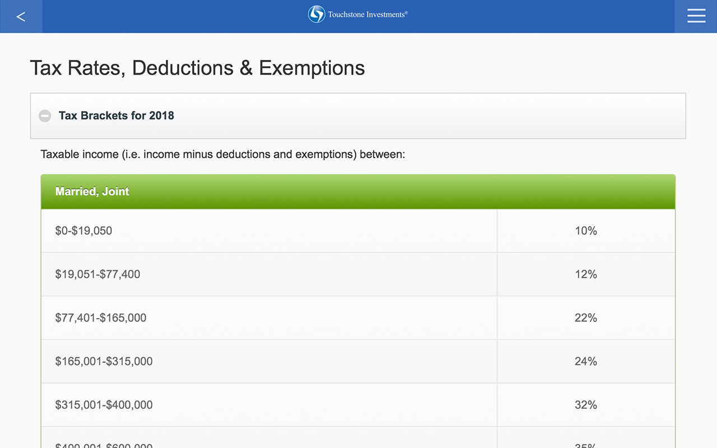
Task: Select the 10% tax rate cell
Action: [586, 231]
